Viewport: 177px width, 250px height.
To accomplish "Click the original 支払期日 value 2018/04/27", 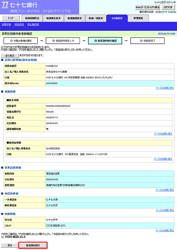I will 52,123.
